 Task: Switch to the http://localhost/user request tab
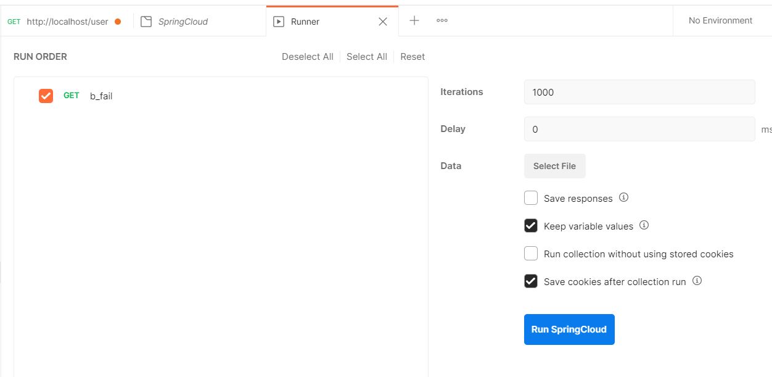click(x=66, y=22)
